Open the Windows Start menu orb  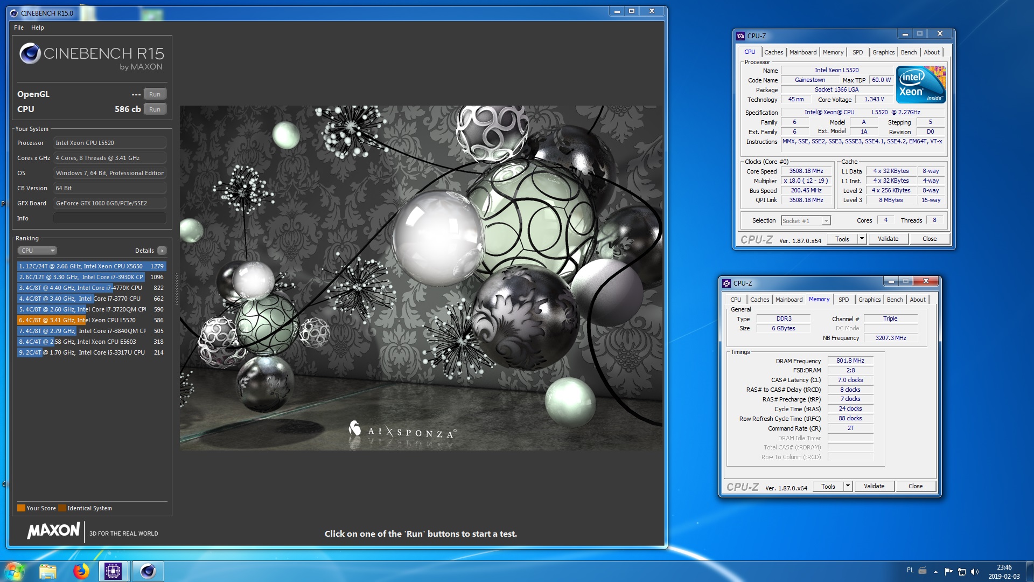15,571
